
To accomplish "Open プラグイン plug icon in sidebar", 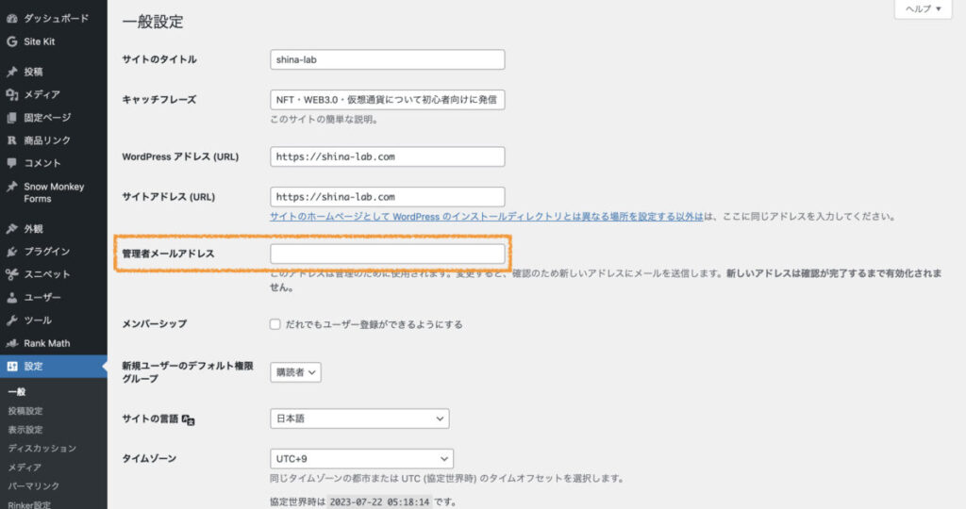I will 11,252.
